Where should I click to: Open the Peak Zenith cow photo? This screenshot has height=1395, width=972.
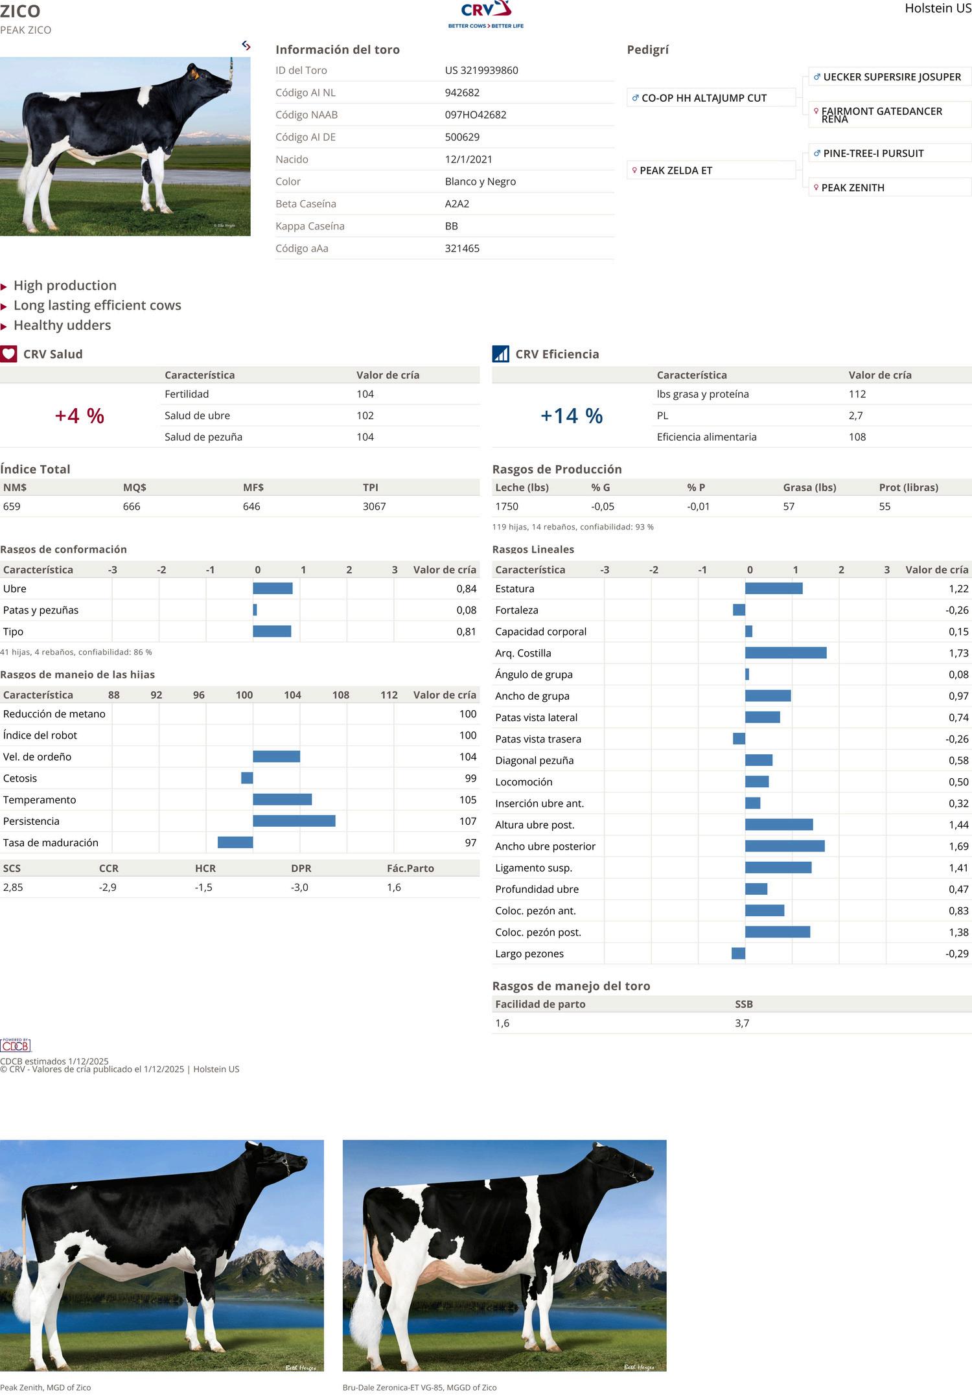162,1256
